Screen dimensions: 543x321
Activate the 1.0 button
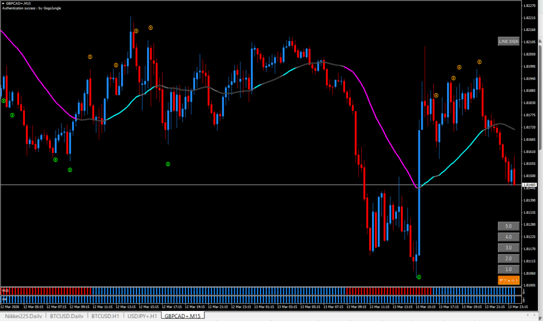pos(508,270)
